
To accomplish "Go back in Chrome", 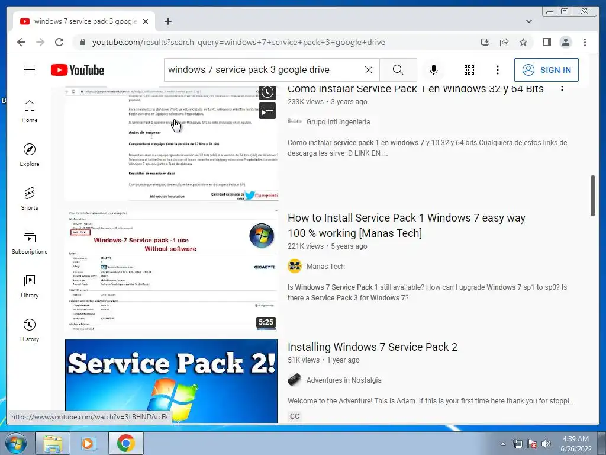I will [x=21, y=42].
